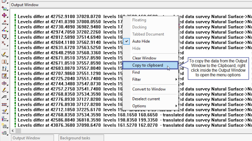Screen dimensions: 252x141
Task: Select the railway track tool icon
Action: tap(4, 105)
